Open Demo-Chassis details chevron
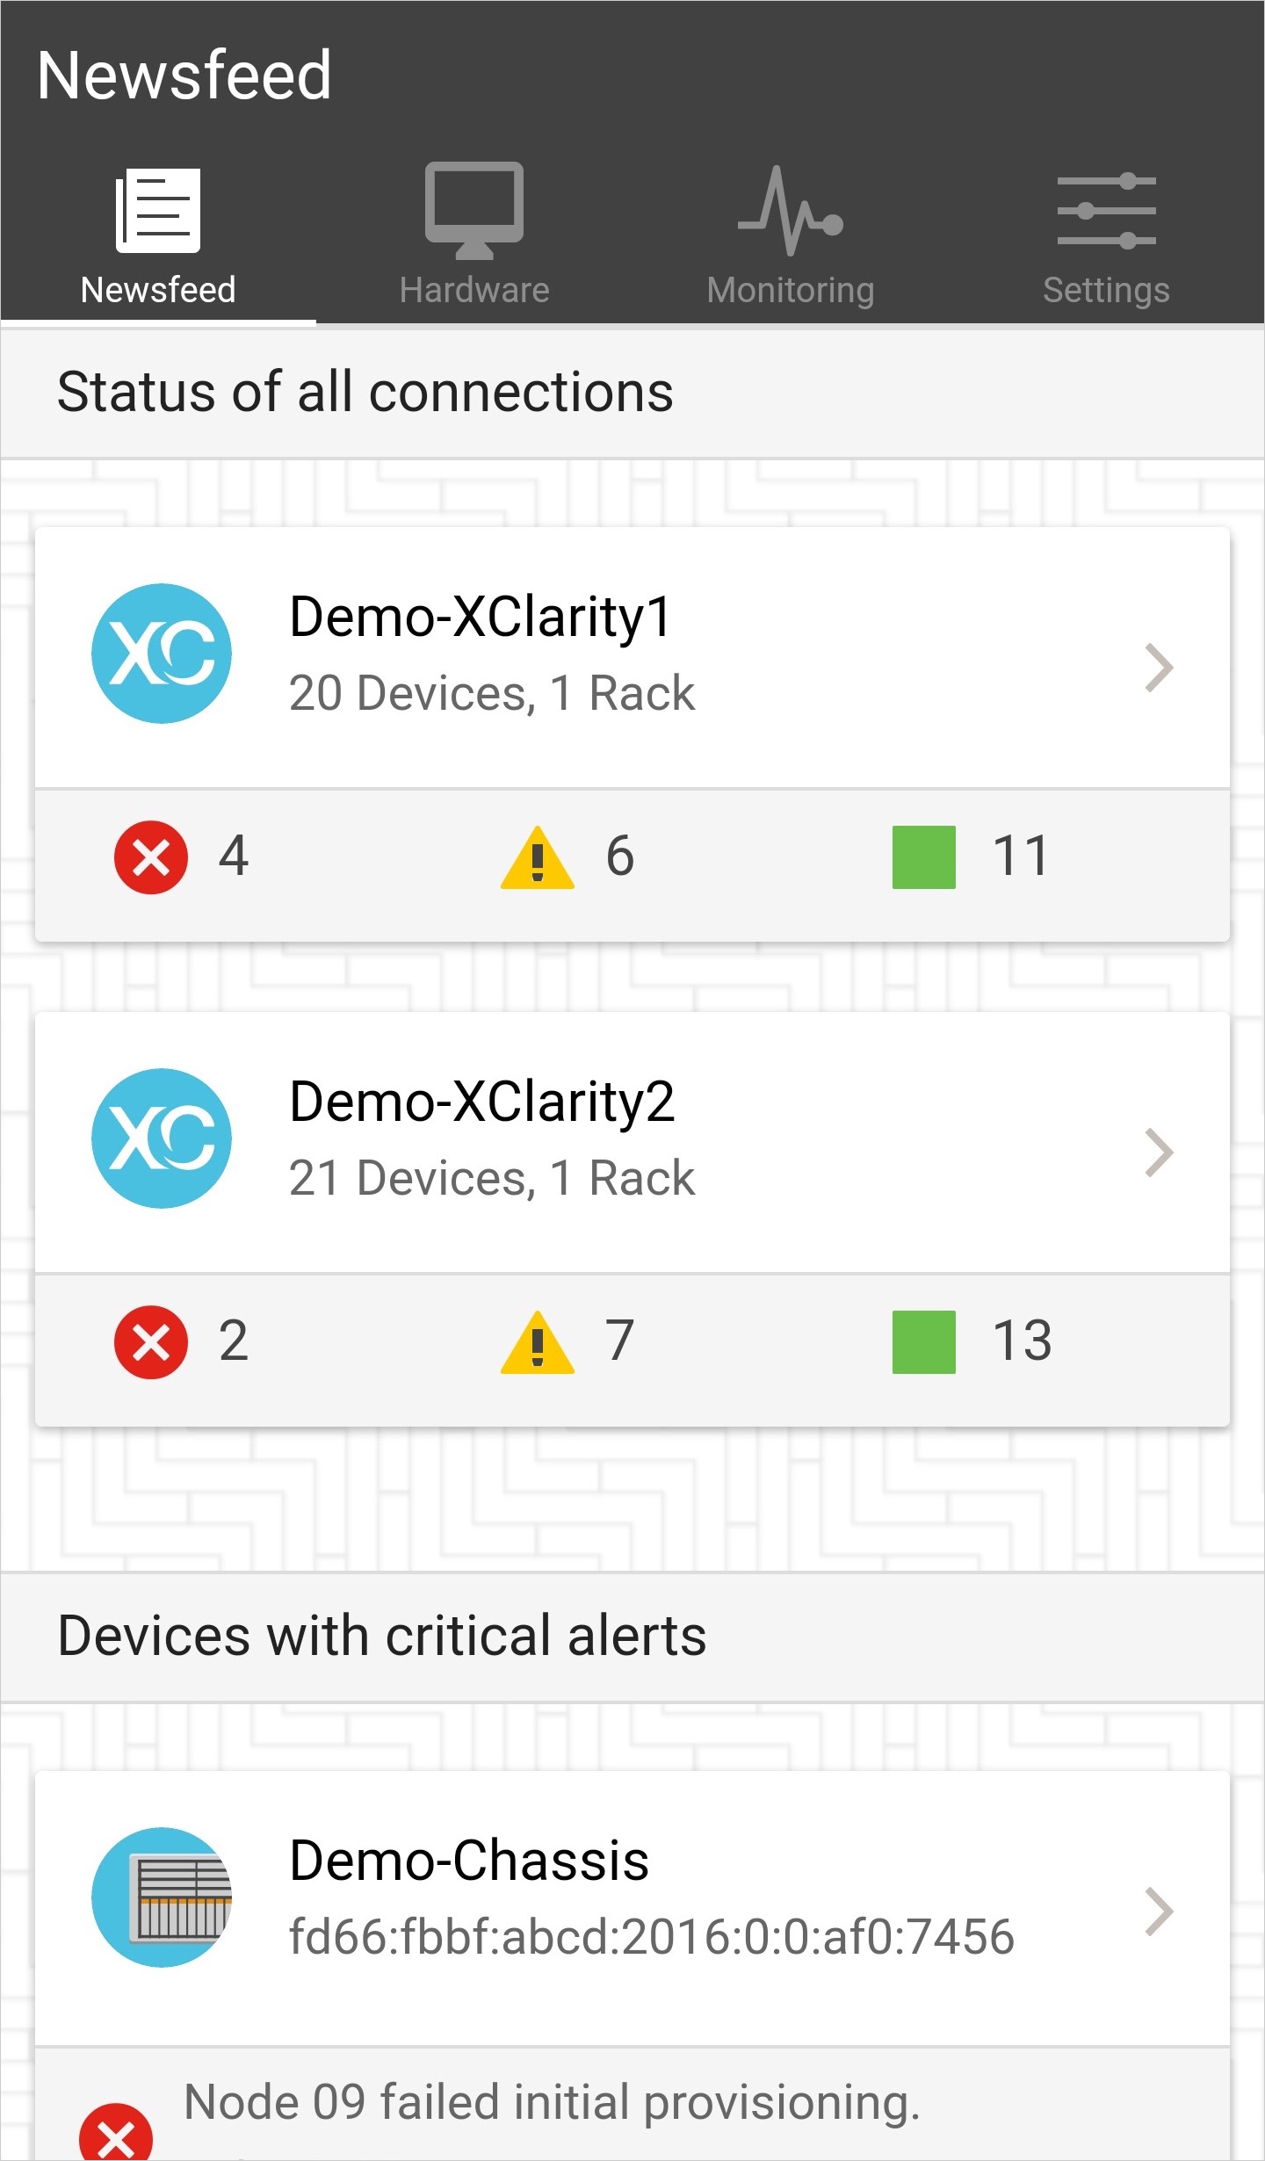The width and height of the screenshot is (1265, 2161). pos(1159,1912)
